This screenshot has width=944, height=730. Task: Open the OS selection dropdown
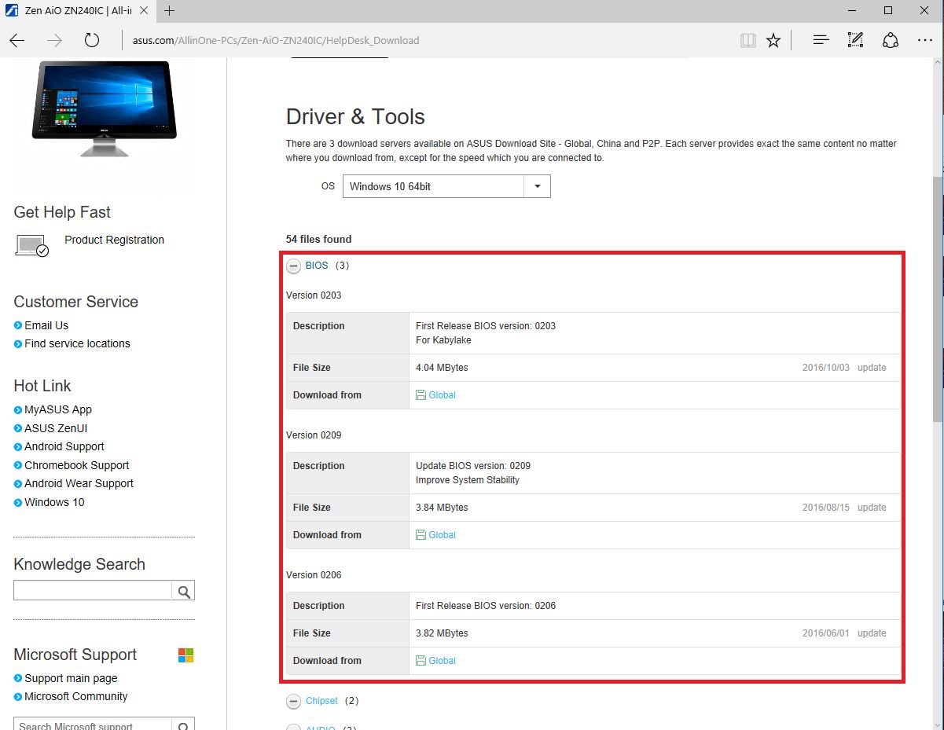[x=446, y=186]
